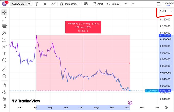Click the 0.106368 price axis label
The image size is (174, 112).
tap(165, 35)
